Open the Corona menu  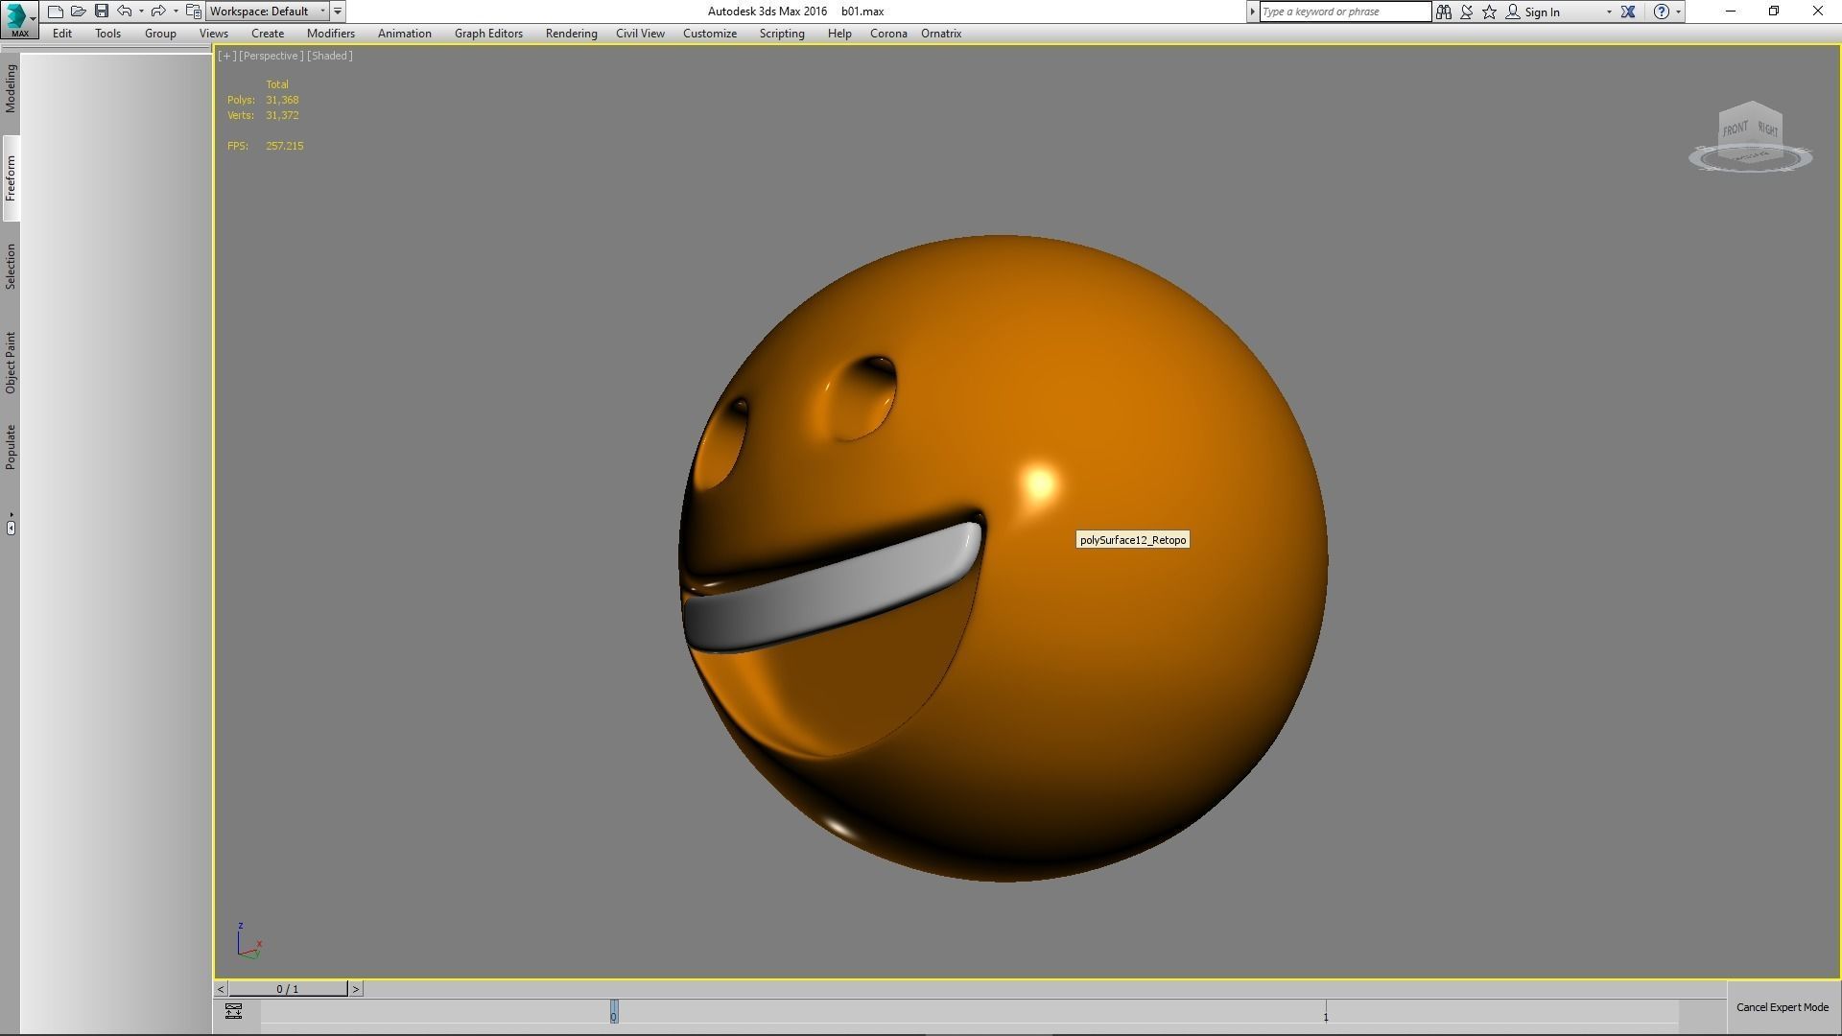(x=888, y=34)
